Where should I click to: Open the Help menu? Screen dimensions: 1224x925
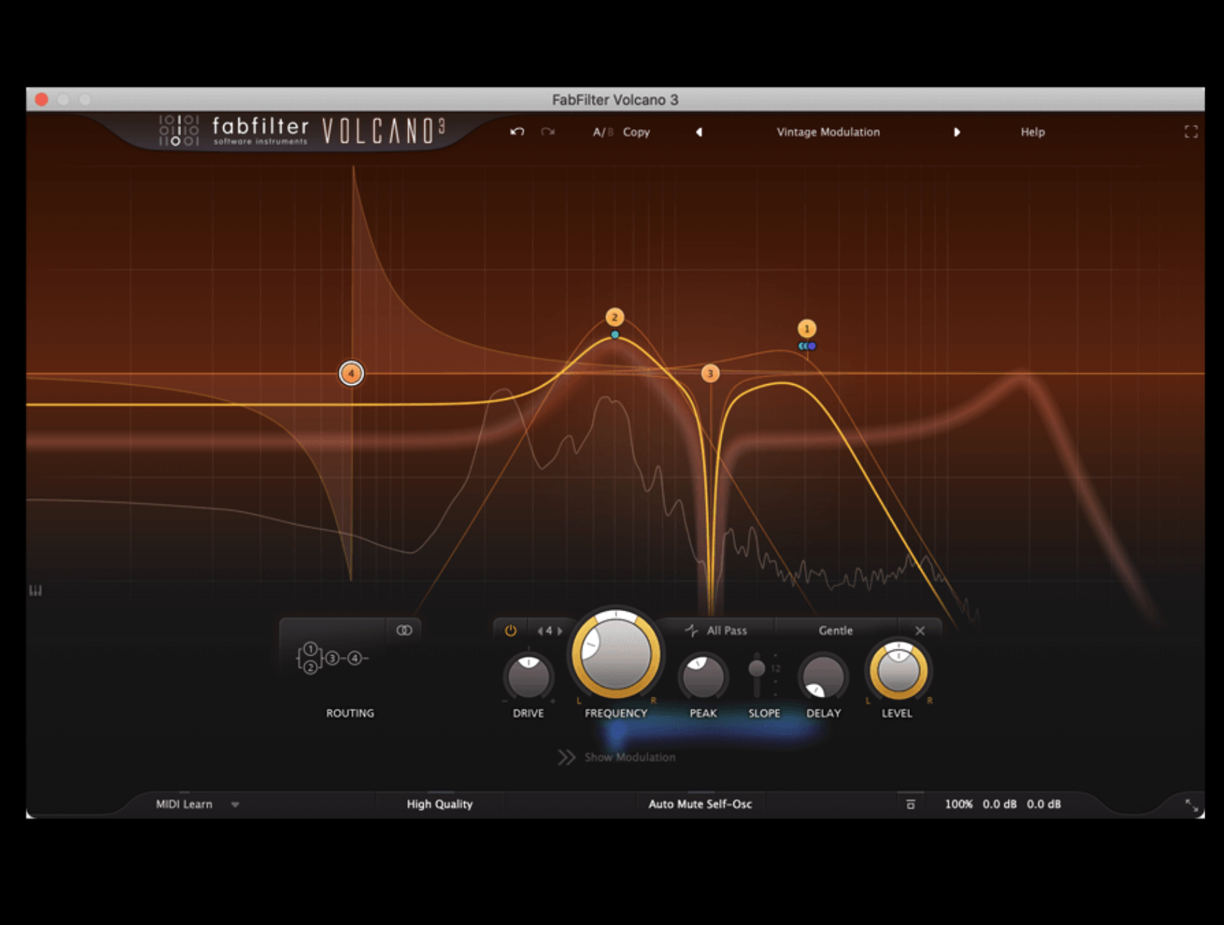click(x=1033, y=132)
